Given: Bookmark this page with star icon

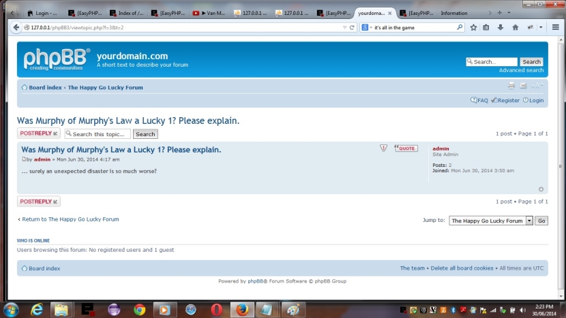Looking at the screenshot, I should point(473,27).
